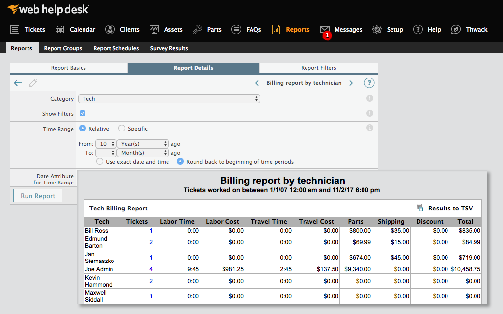
Task: Click the edit pencil icon
Action: coord(33,83)
